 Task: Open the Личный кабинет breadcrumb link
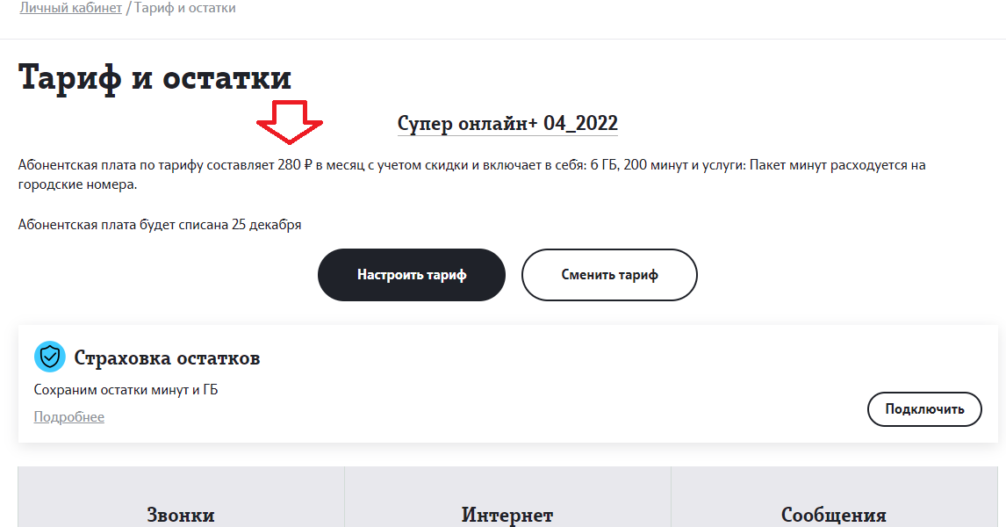(70, 9)
